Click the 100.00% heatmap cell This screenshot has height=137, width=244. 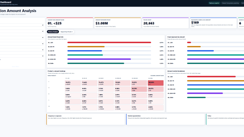155,83
